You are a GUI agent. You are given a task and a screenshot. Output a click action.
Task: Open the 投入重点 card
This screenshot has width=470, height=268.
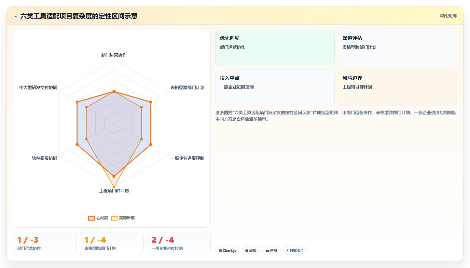tap(275, 88)
